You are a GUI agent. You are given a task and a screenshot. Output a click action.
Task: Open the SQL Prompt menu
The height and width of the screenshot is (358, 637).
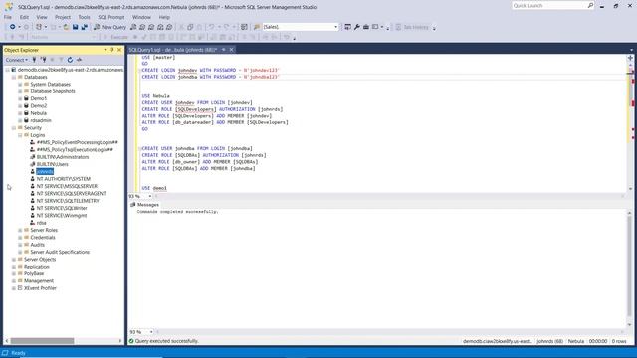(x=111, y=17)
